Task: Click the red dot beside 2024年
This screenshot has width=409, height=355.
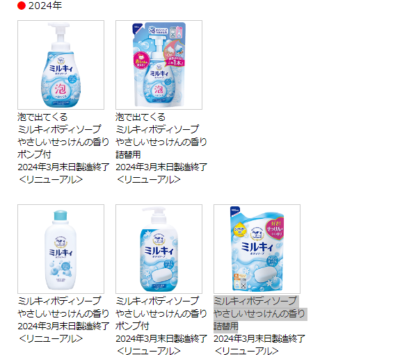Action: coord(22,6)
